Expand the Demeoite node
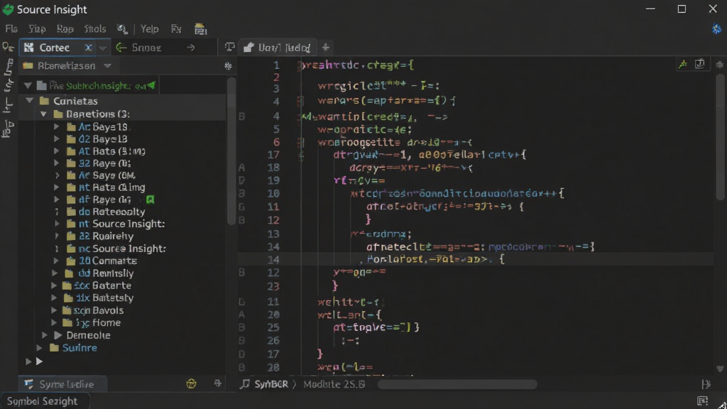This screenshot has width=727, height=409. 45,335
